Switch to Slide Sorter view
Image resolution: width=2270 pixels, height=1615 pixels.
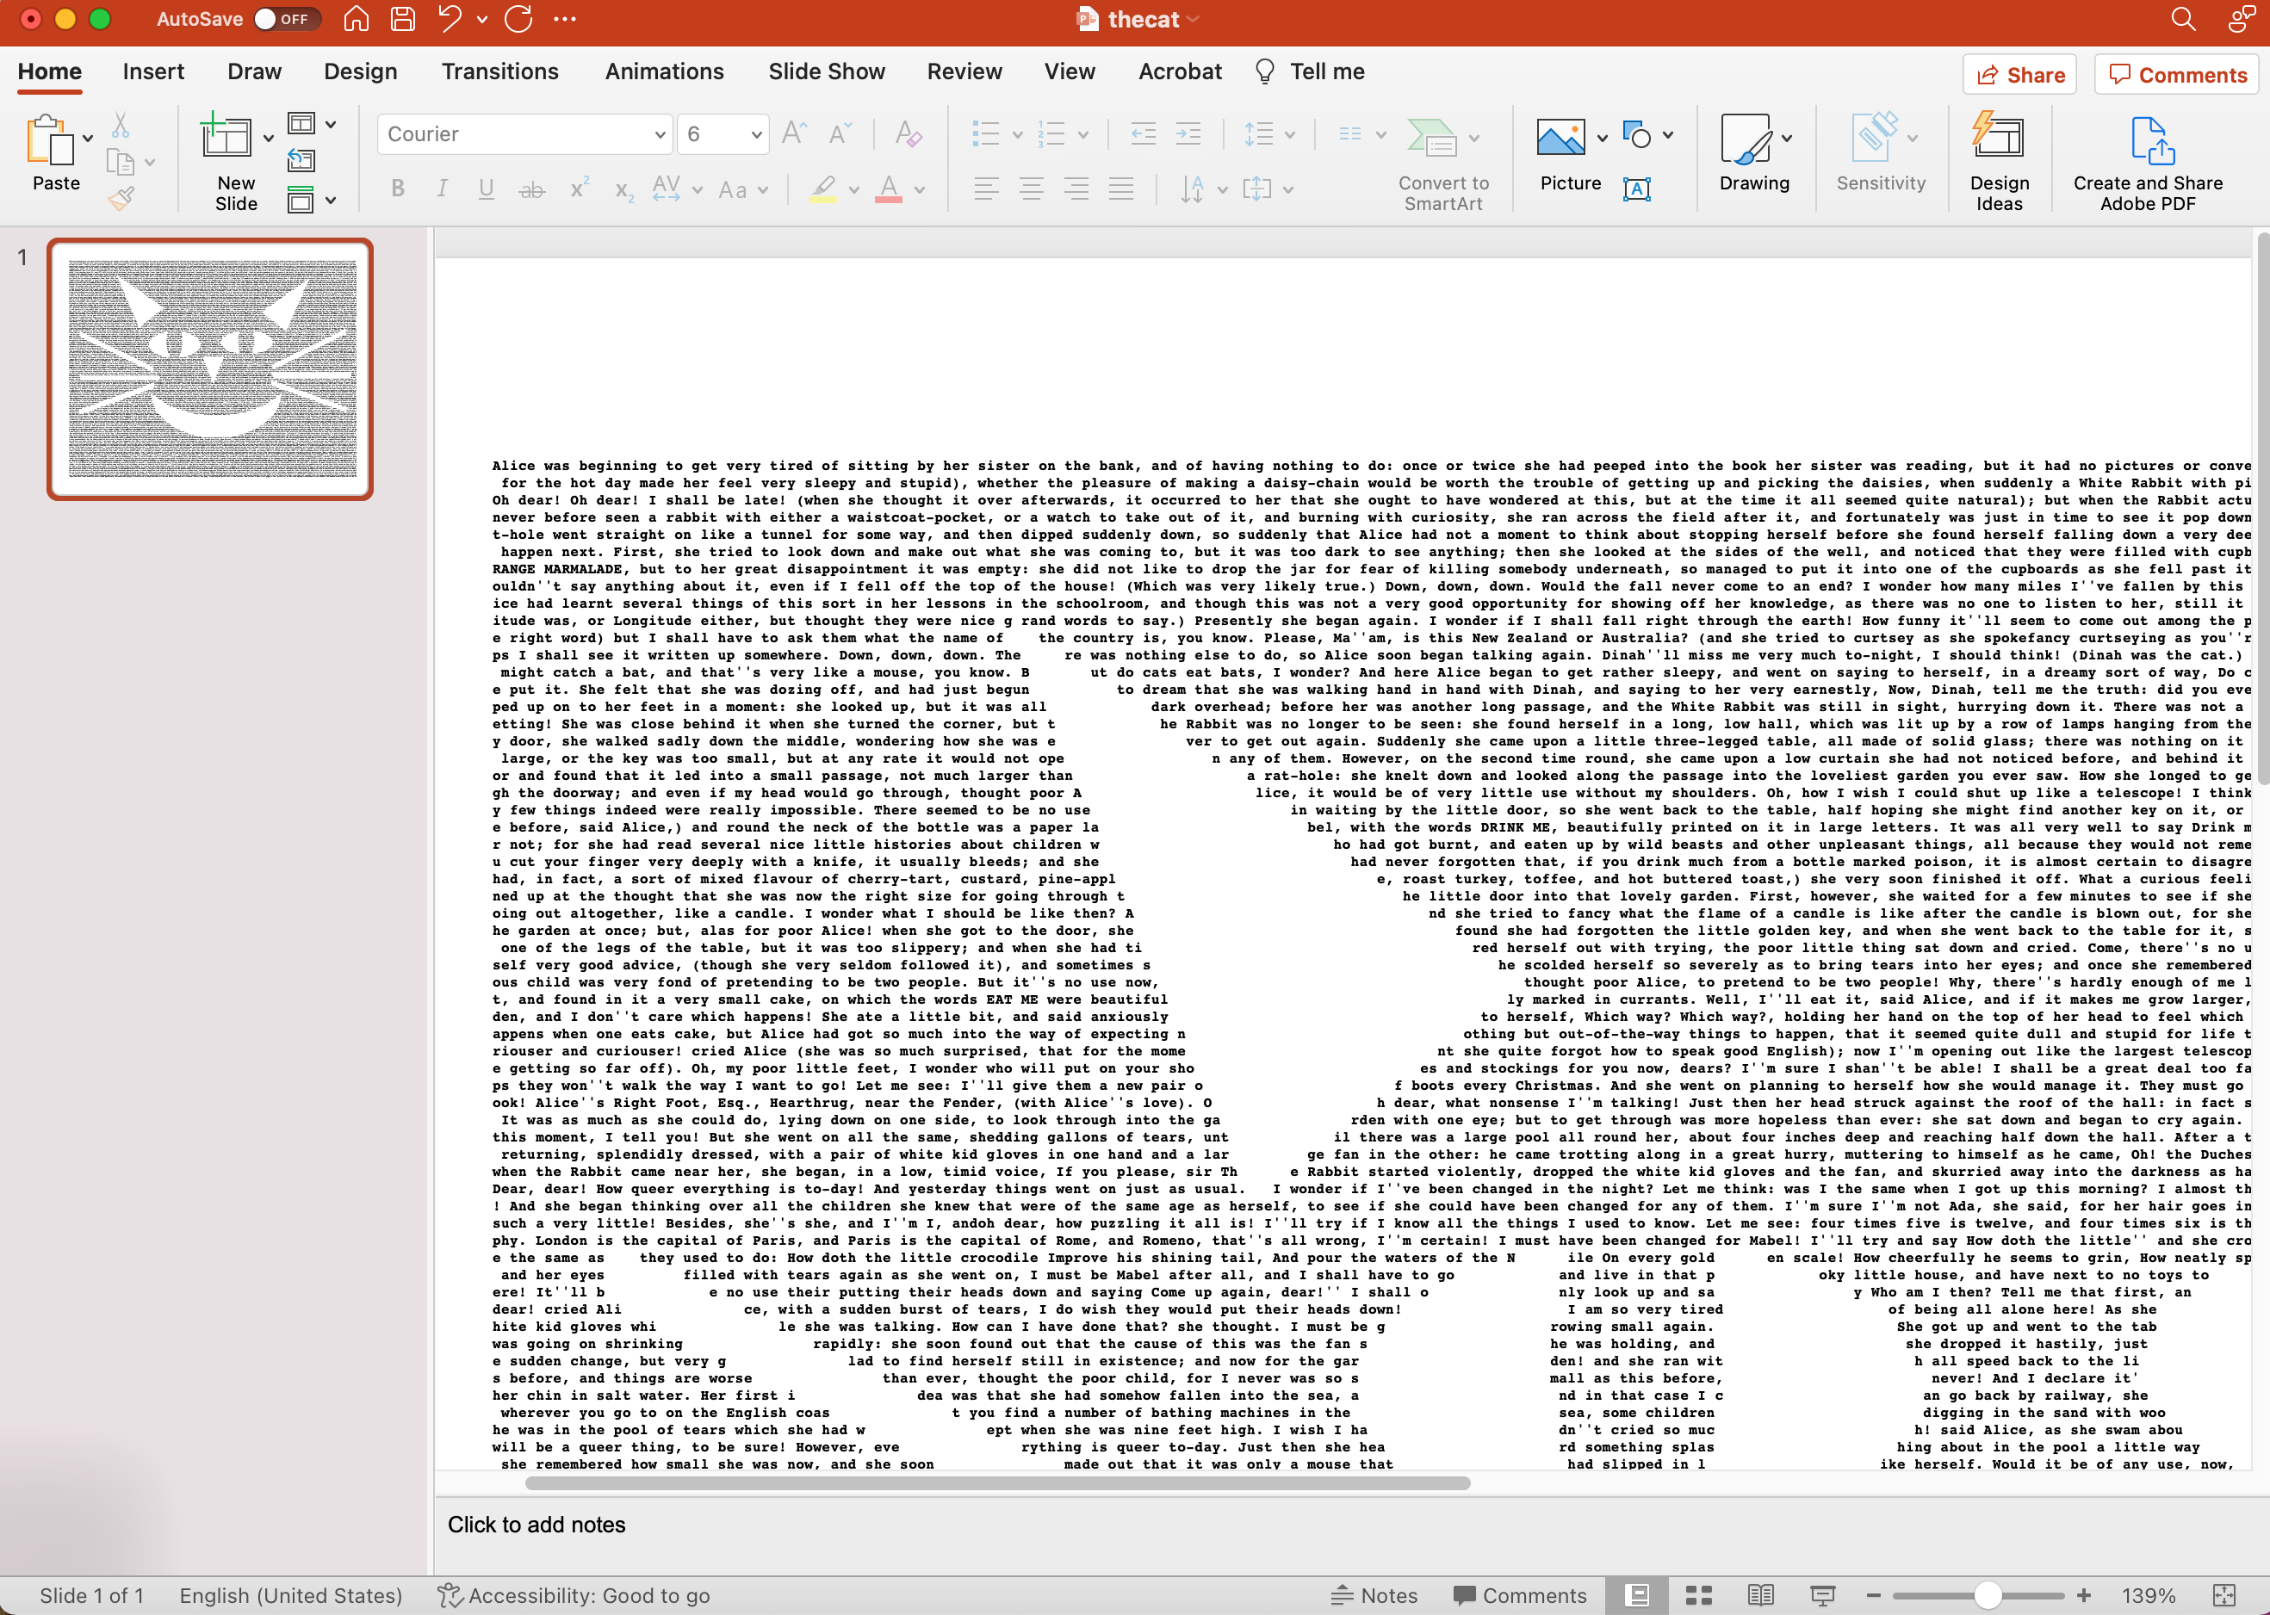[1698, 1595]
